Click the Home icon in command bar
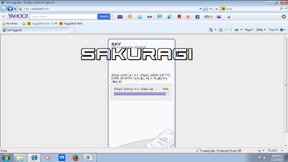The height and width of the screenshot is (162, 288). [x=211, y=30]
